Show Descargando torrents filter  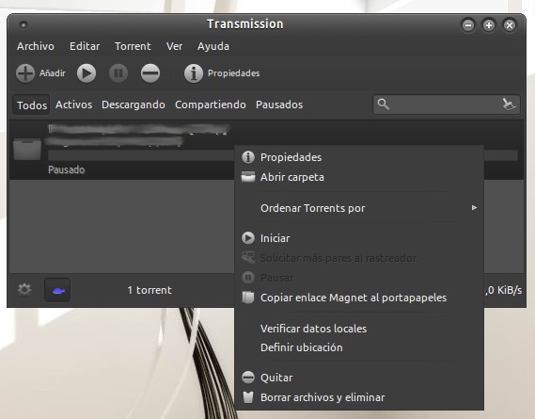pyautogui.click(x=134, y=105)
